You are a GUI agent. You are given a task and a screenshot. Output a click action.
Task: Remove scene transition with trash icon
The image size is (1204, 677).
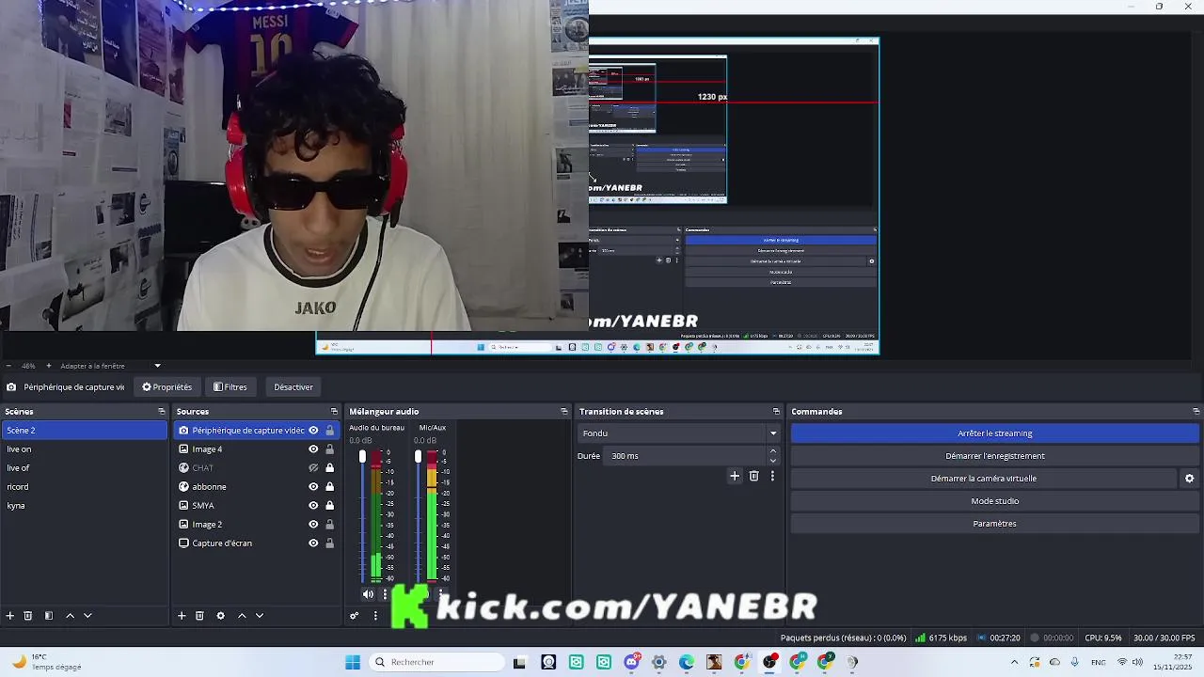753,476
